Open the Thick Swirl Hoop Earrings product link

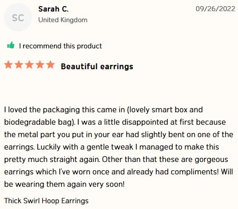(x=46, y=201)
